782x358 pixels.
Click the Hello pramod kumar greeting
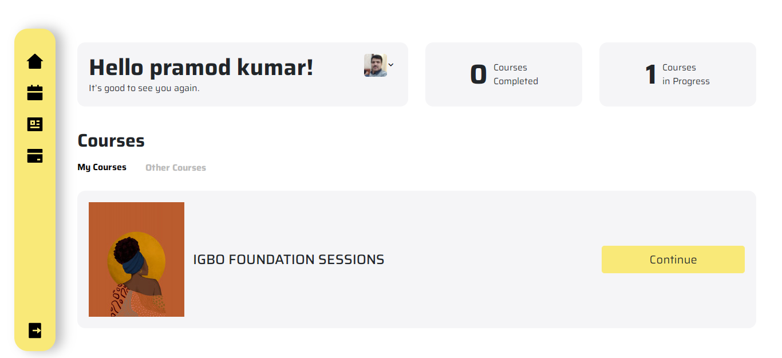[202, 67]
